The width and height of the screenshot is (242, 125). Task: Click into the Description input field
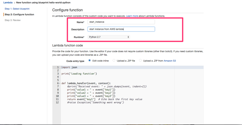point(121,29)
